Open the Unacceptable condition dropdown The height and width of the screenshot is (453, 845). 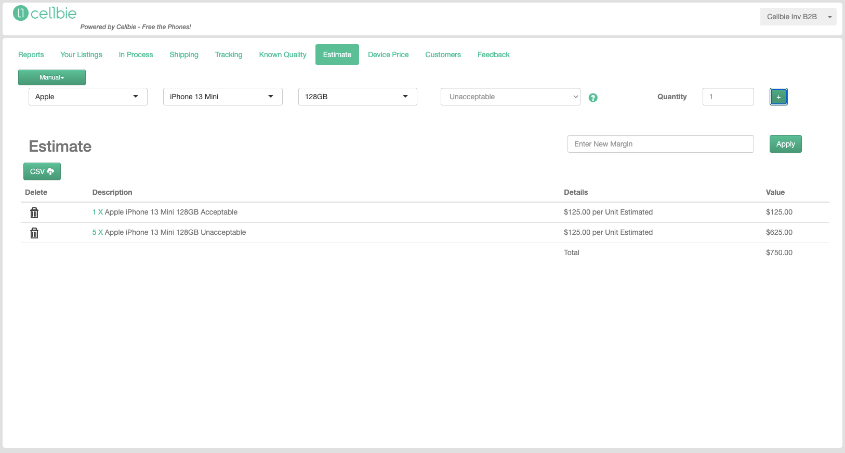510,97
